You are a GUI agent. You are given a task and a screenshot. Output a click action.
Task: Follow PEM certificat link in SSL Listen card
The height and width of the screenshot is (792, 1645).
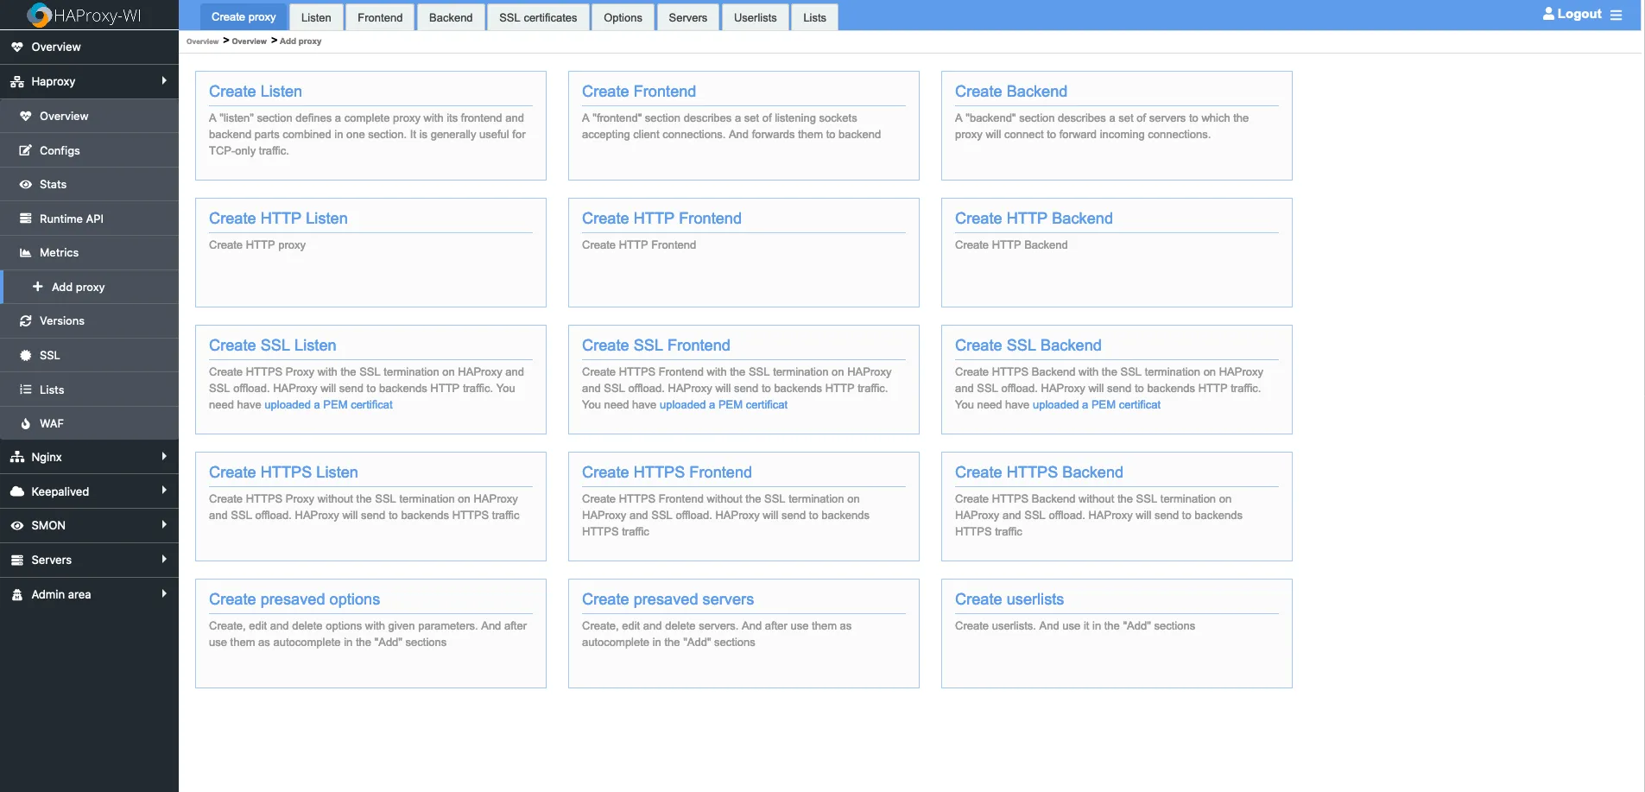tap(328, 404)
